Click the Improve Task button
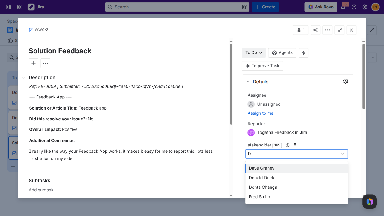Image resolution: width=384 pixels, height=216 pixels. click(262, 66)
